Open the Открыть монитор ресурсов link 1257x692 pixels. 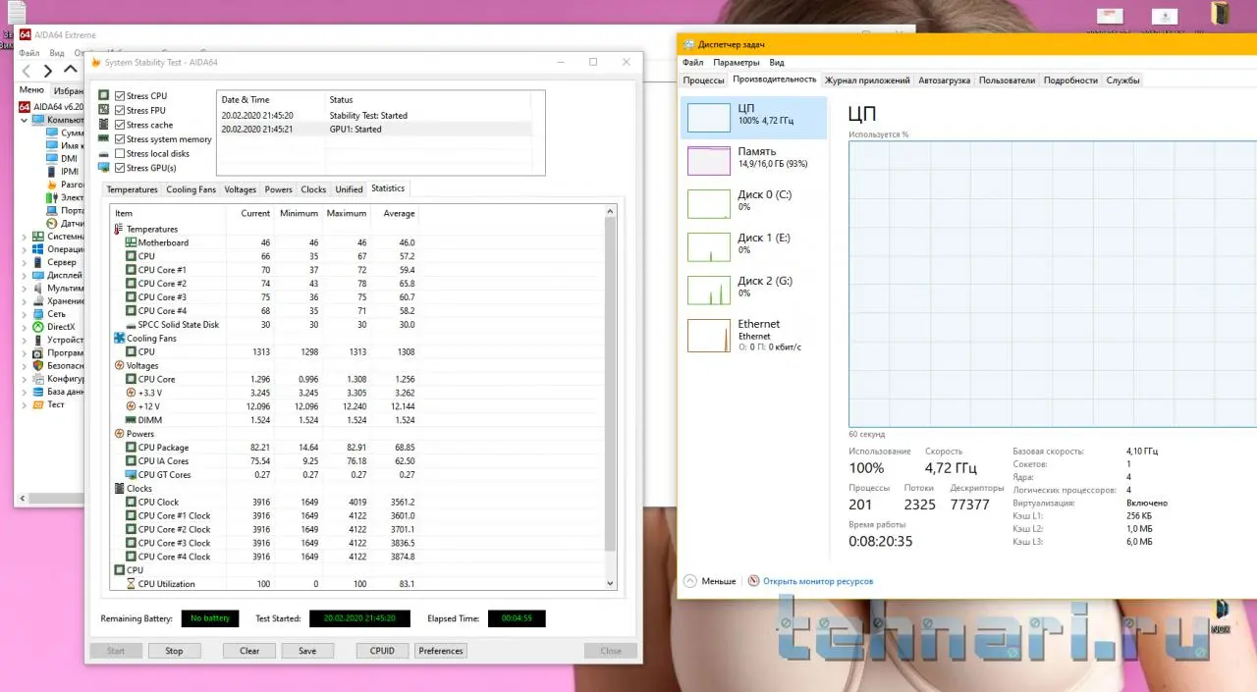(x=818, y=581)
